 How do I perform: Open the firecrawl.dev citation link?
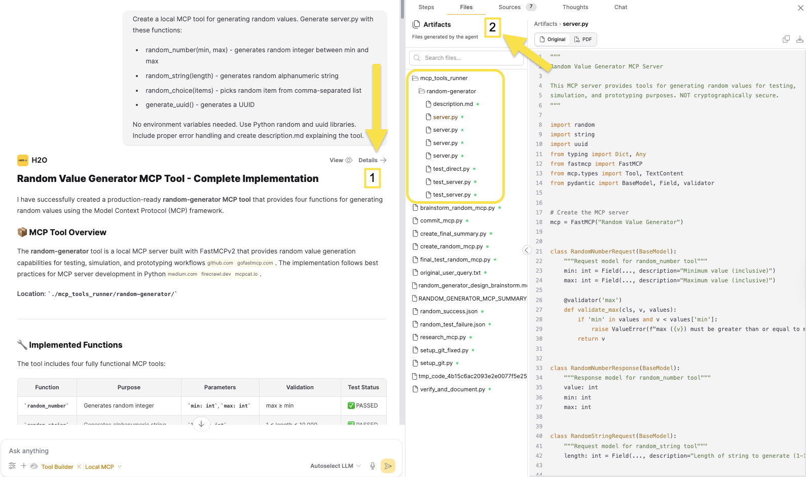216,274
